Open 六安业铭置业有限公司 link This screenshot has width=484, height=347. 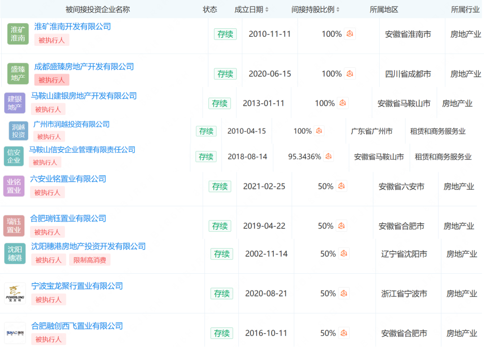click(68, 179)
